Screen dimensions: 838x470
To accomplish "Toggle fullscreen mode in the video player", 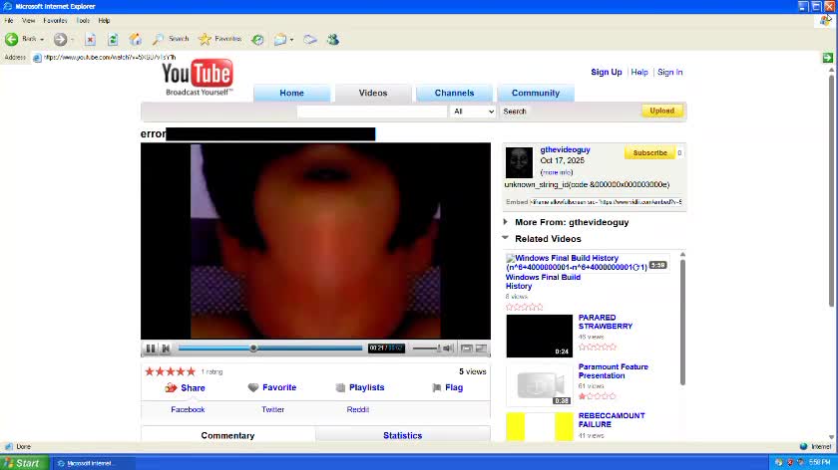I will pos(482,349).
